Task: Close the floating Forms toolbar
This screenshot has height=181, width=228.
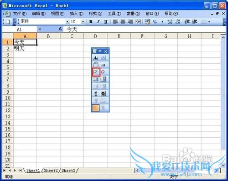Action: 106,51
